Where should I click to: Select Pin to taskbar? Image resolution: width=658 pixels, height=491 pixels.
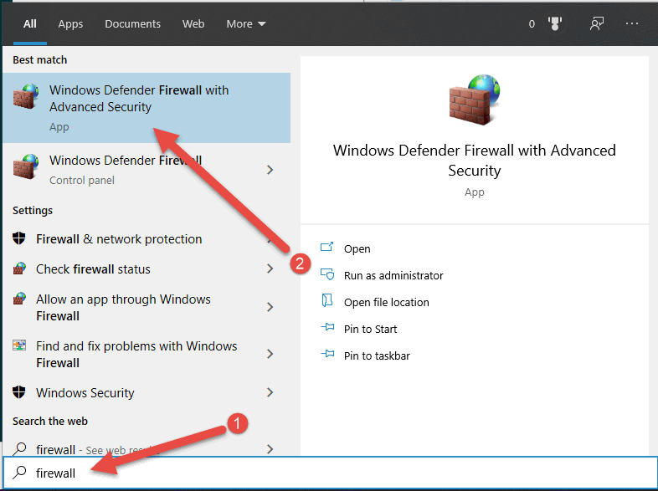click(x=377, y=356)
